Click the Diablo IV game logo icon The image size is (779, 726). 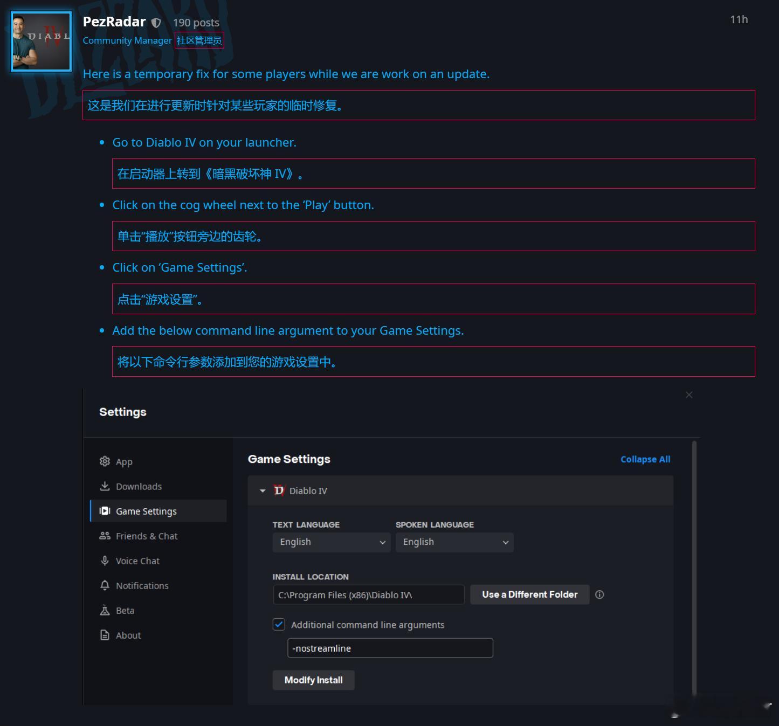(279, 490)
